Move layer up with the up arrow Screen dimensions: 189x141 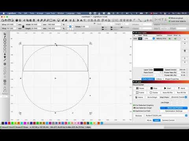185,39
